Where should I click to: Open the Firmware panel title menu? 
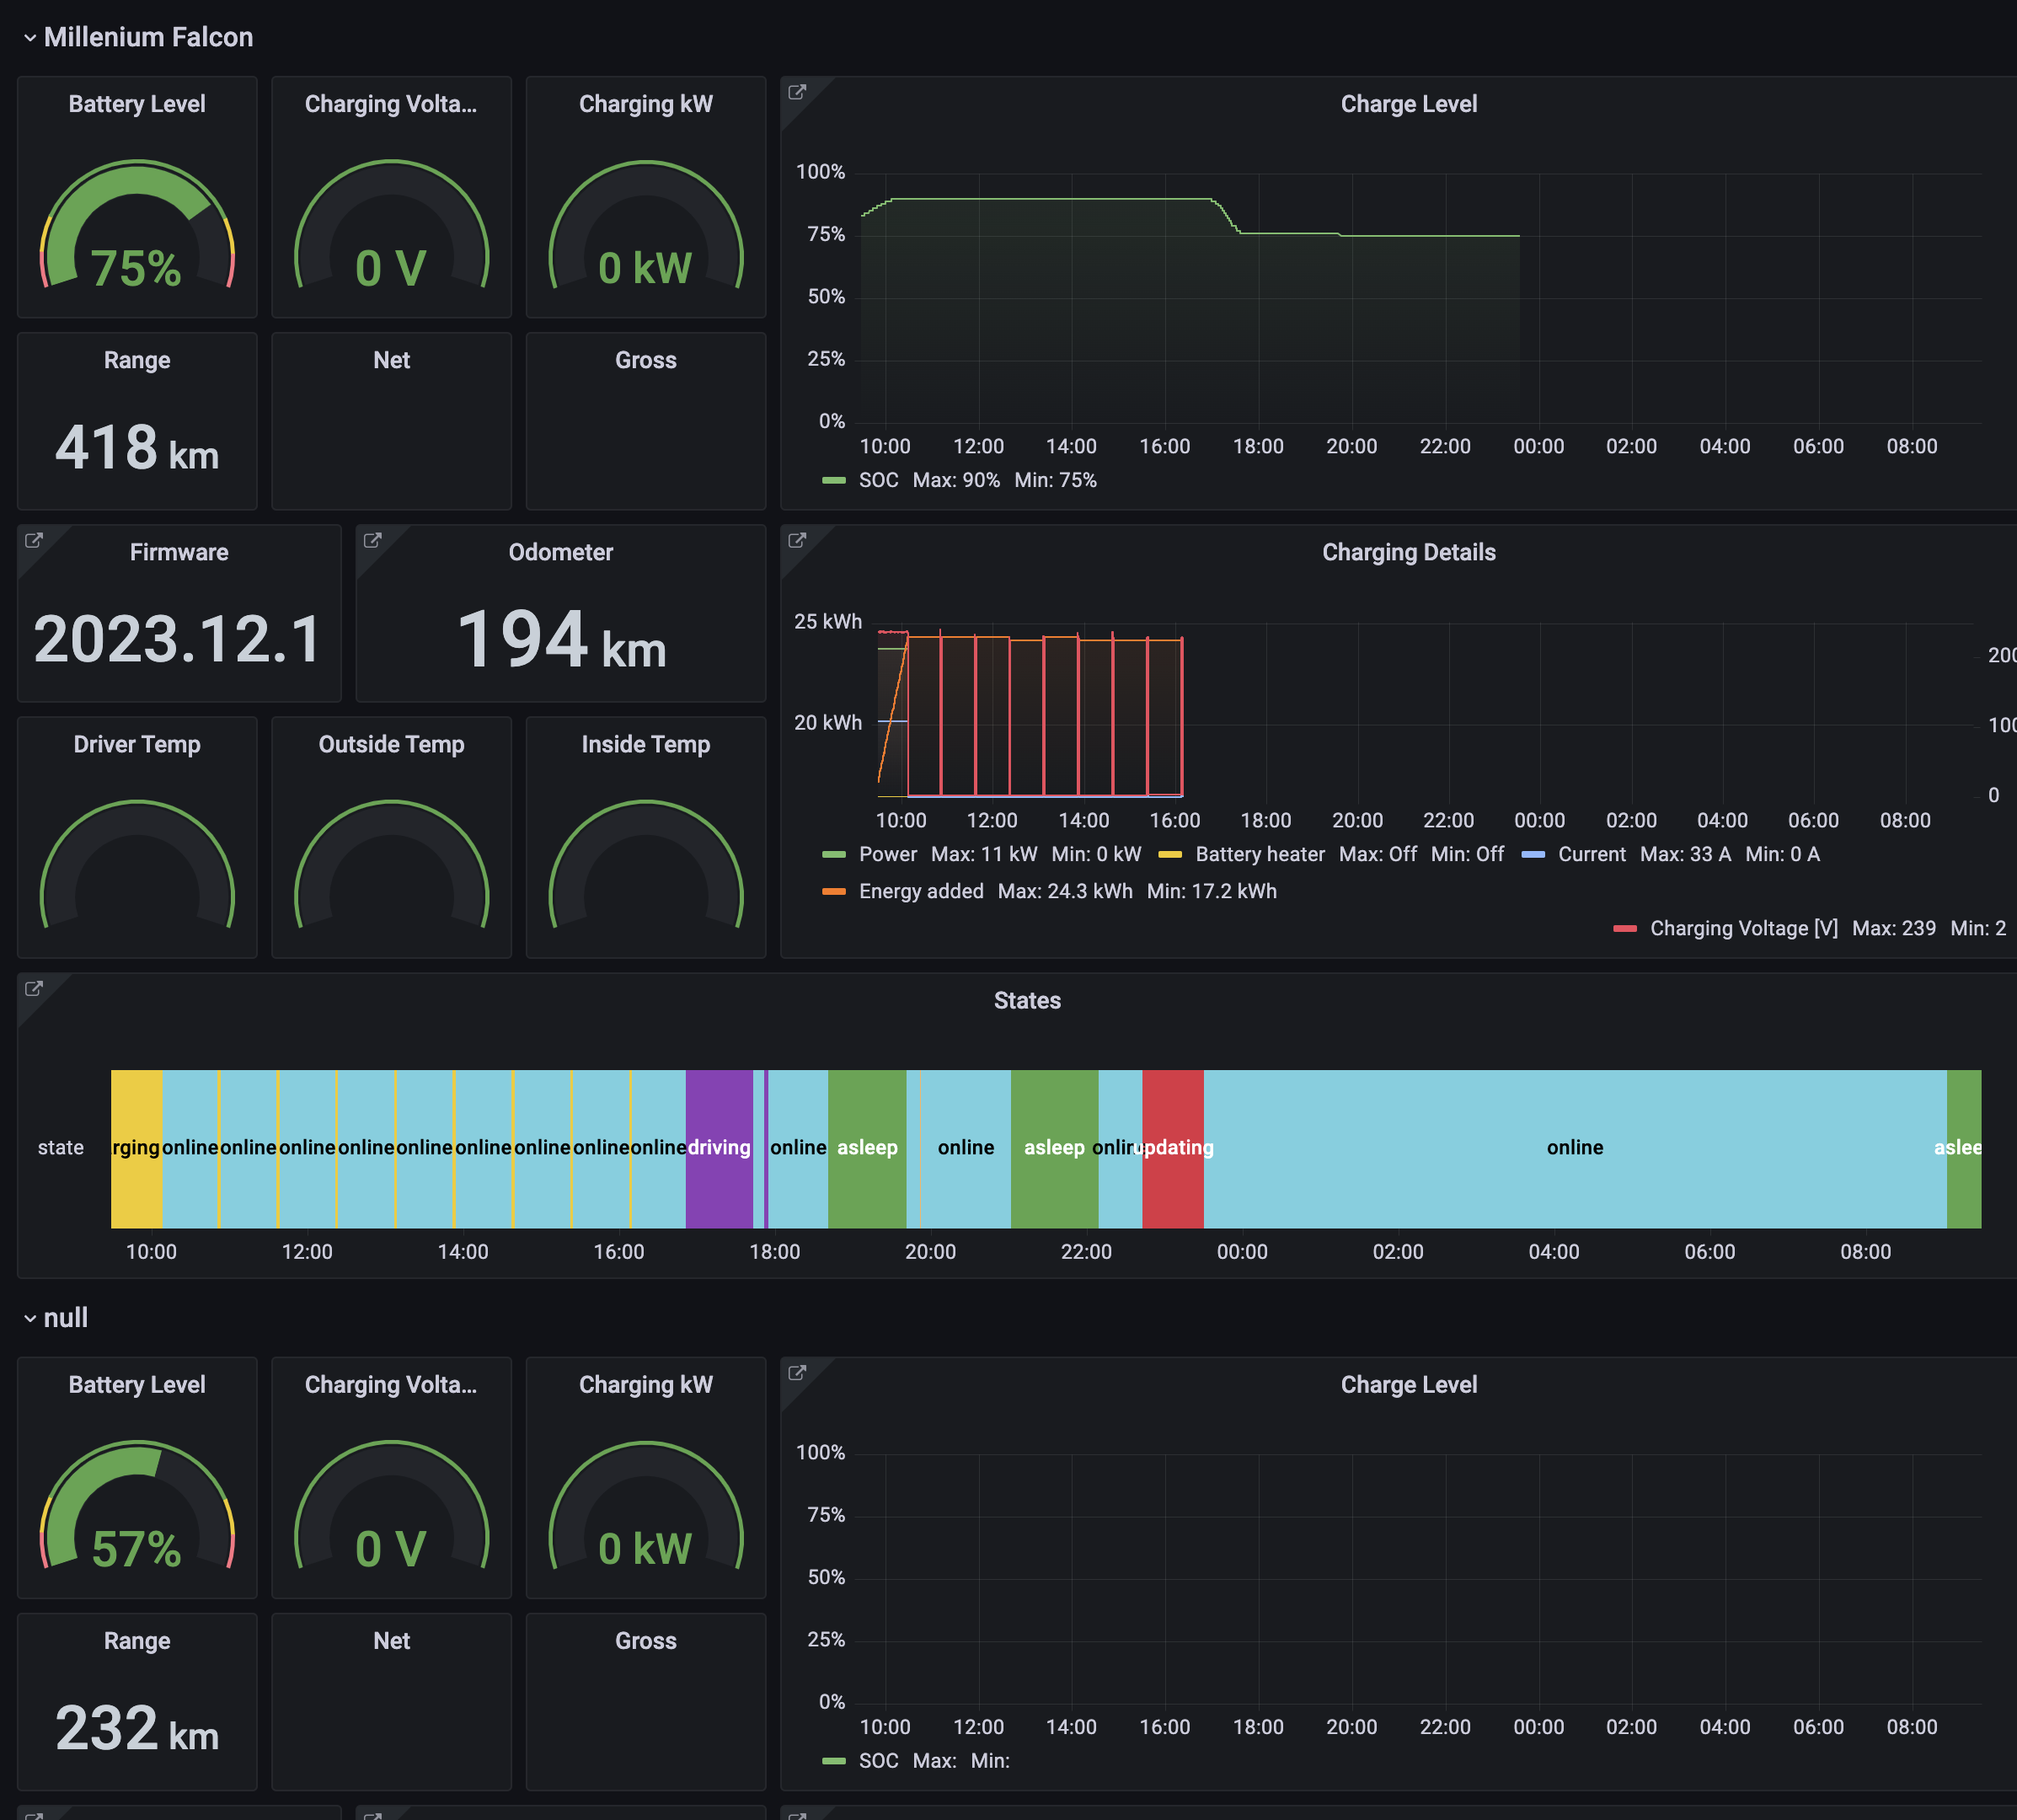(x=179, y=552)
